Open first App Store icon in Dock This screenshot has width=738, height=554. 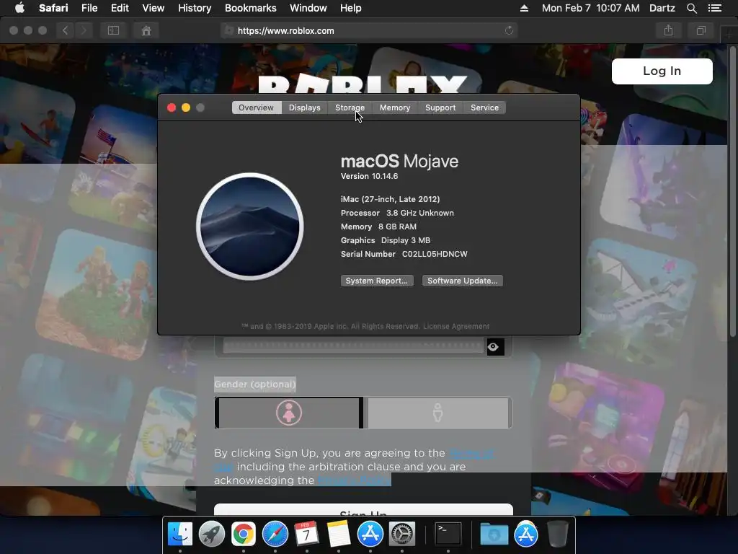point(370,534)
